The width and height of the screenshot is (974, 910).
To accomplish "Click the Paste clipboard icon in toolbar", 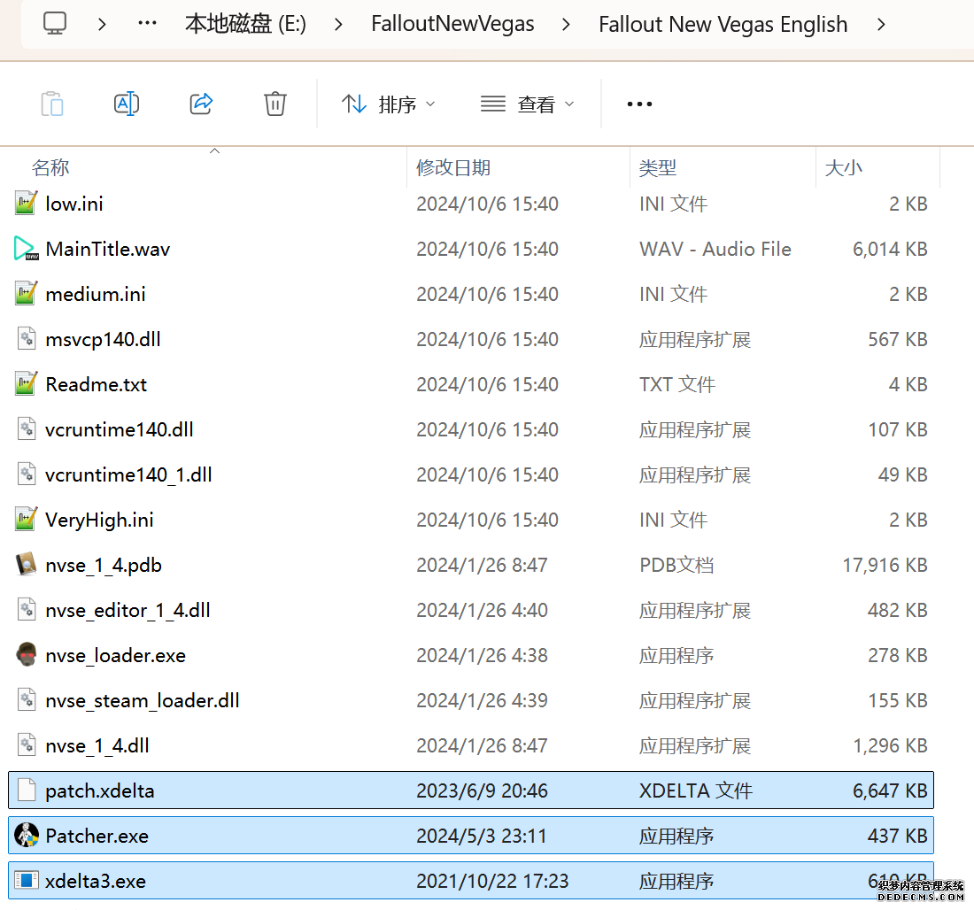I will pyautogui.click(x=52, y=104).
